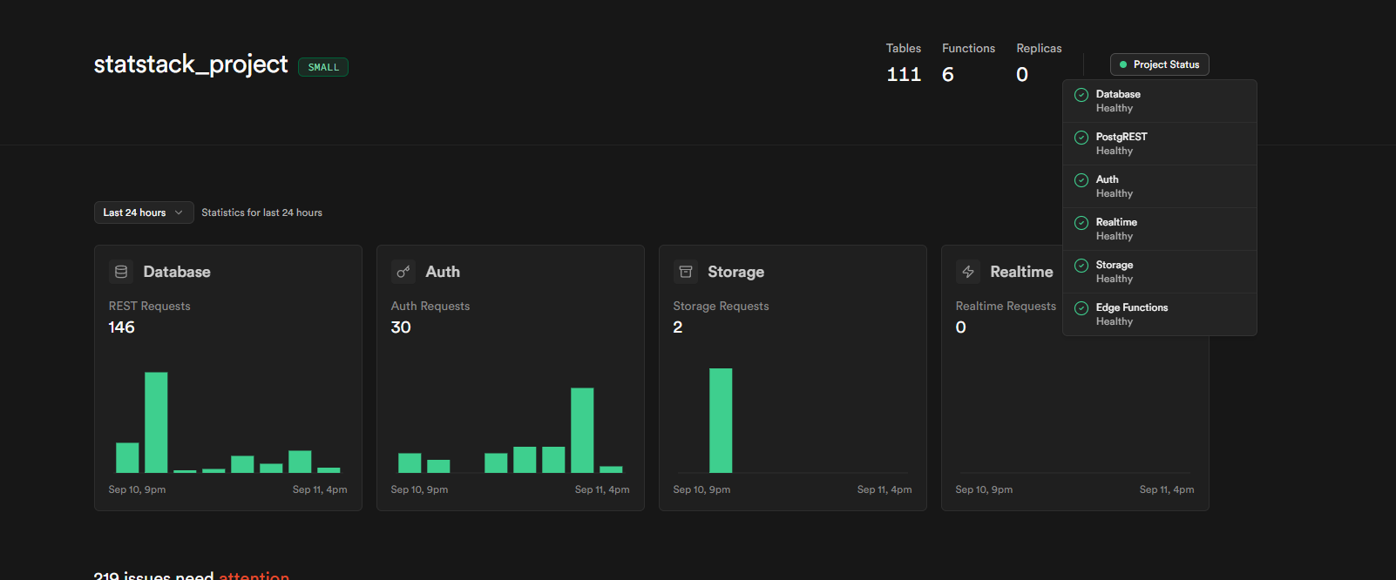Click the Storage healthy check icon
This screenshot has width=1396, height=580.
1081,266
